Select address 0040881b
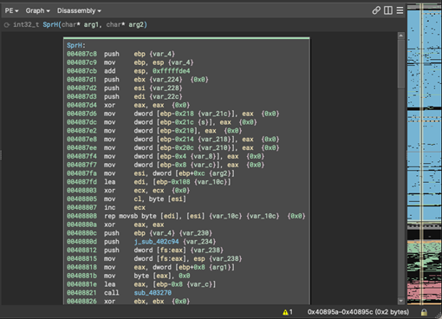Image resolution: width=442 pixels, height=319 pixels. point(81,276)
